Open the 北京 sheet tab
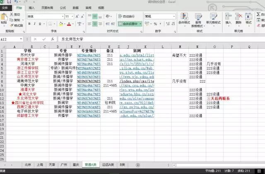The height and width of the screenshot is (174, 265). [28, 165]
